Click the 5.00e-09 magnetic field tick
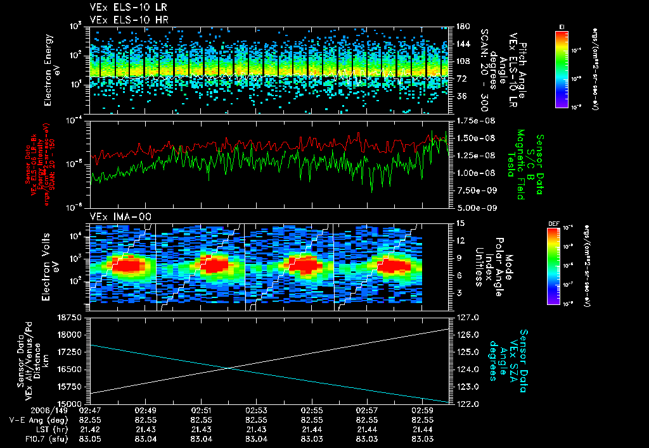Viewport: 649px width, 448px height. [476, 208]
